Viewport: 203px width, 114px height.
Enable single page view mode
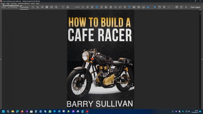(x=129, y=7)
